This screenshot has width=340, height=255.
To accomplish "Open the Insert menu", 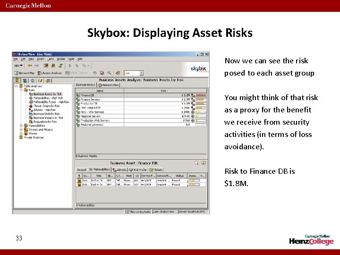I will click(x=41, y=59).
